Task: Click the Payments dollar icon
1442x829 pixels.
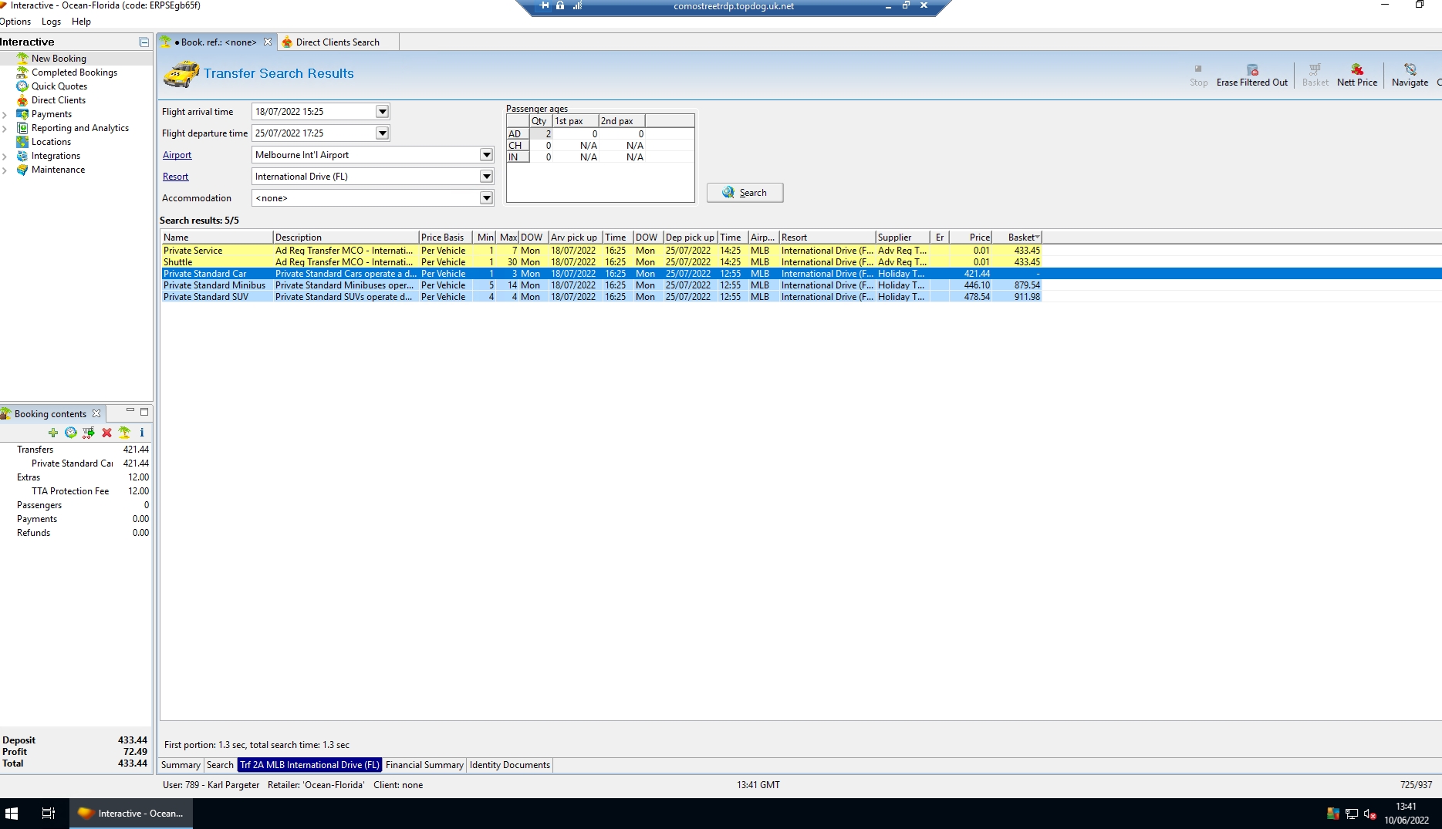Action: pos(22,114)
